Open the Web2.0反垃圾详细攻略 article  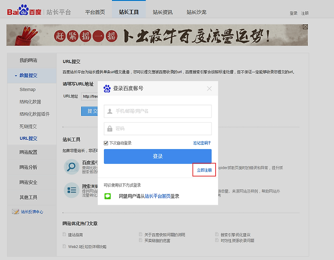tap(87, 247)
